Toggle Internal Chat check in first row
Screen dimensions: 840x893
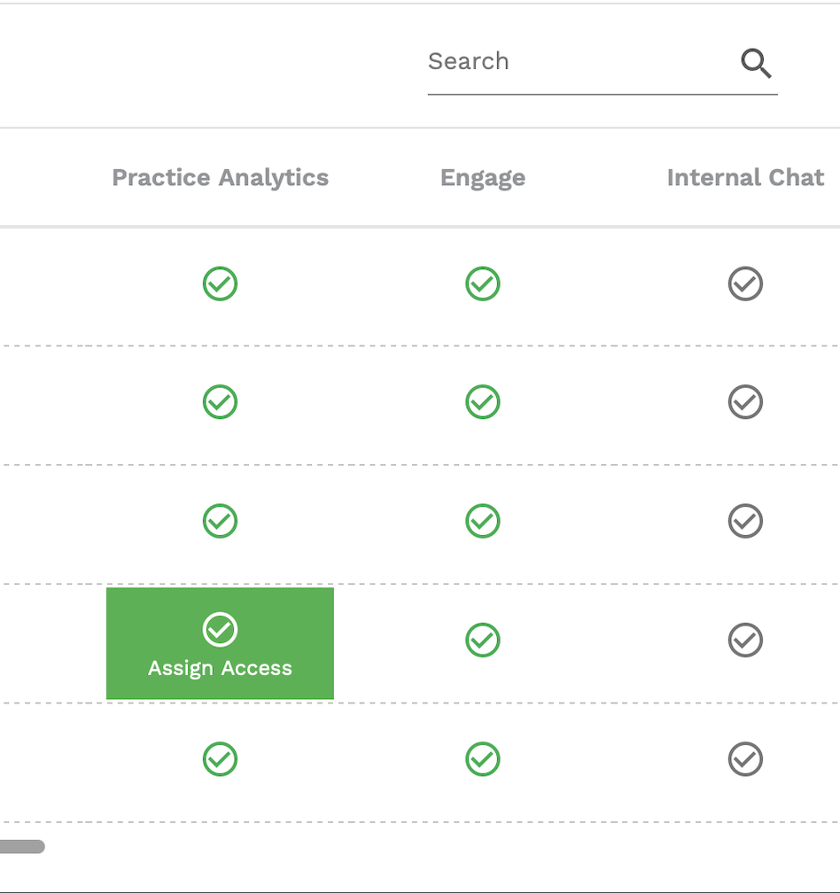(x=745, y=283)
